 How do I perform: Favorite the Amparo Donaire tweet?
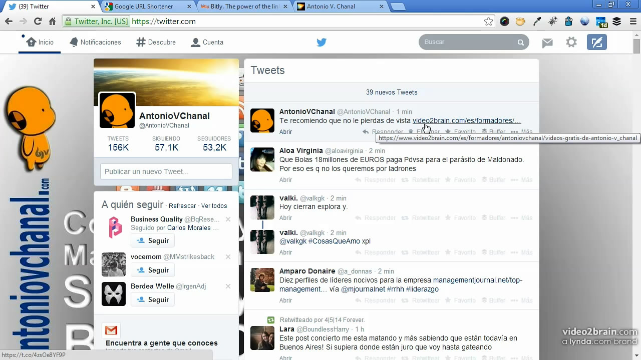[x=460, y=300]
